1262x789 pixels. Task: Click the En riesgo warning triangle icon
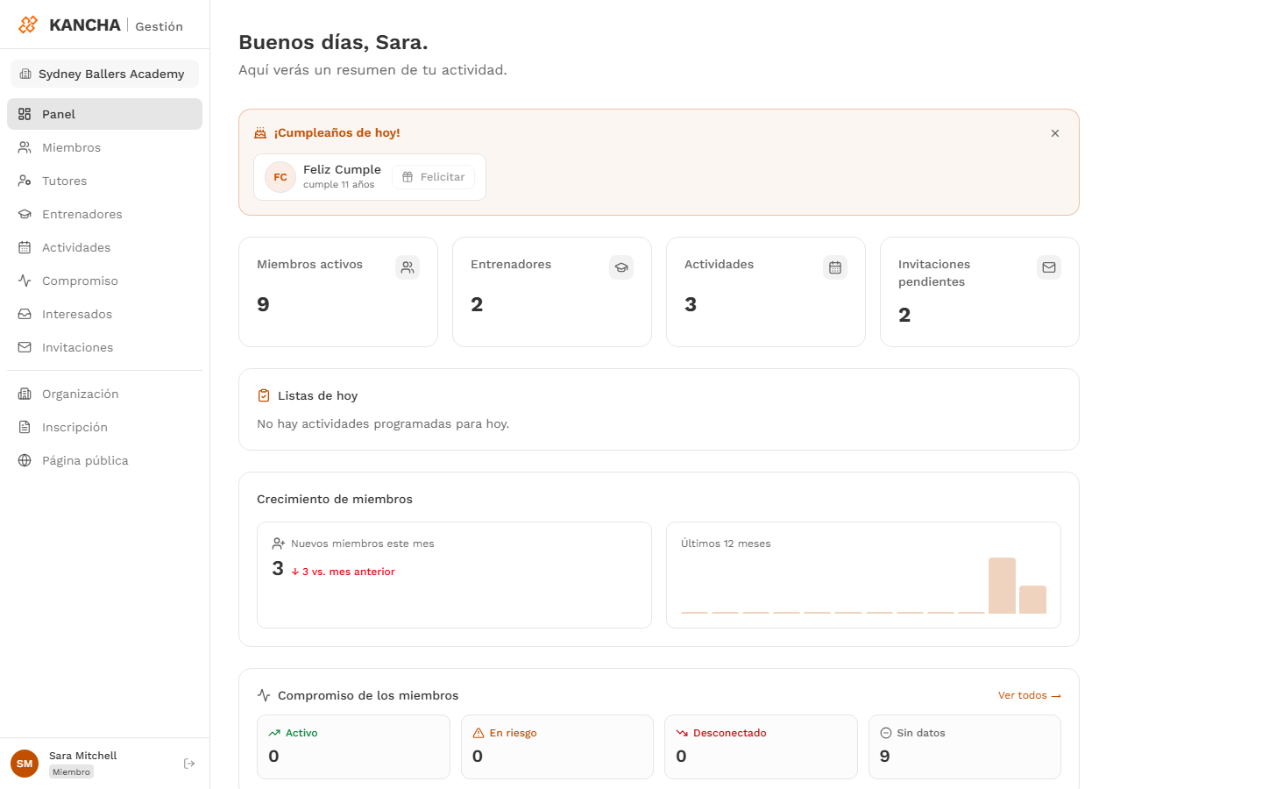point(479,733)
